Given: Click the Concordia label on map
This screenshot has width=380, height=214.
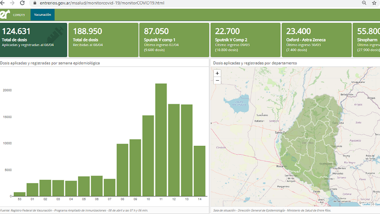Looking at the screenshot, I should point(338,123).
